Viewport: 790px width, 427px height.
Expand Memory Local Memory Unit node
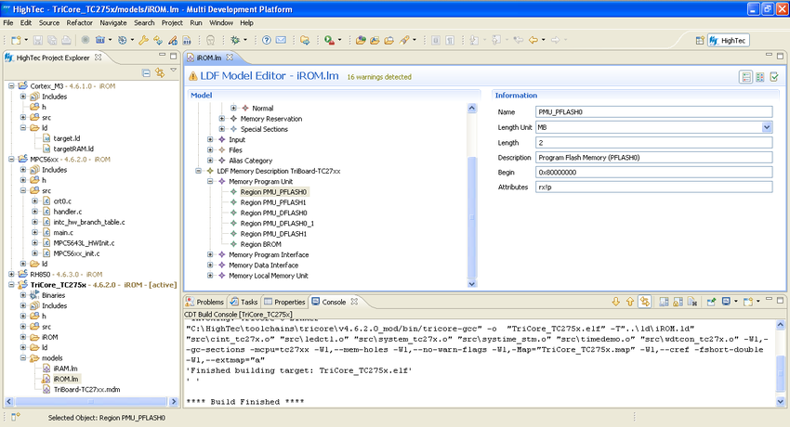[x=210, y=276]
